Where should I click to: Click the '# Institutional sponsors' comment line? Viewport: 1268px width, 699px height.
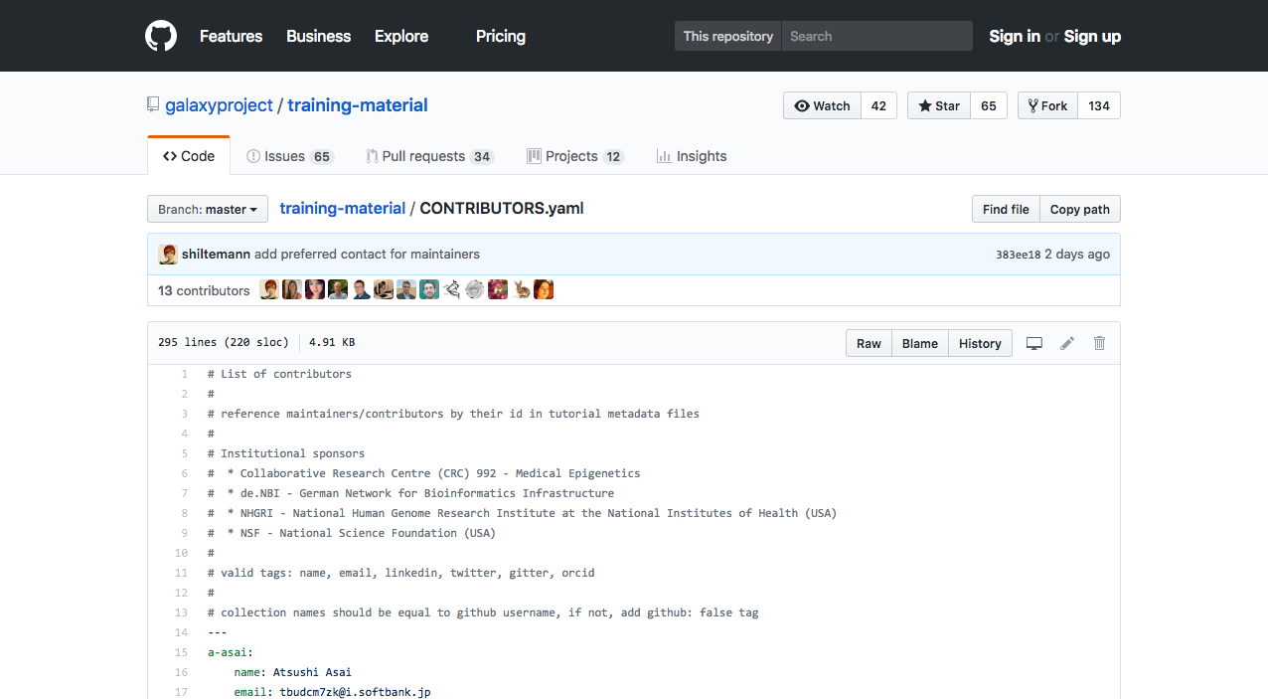tap(286, 453)
